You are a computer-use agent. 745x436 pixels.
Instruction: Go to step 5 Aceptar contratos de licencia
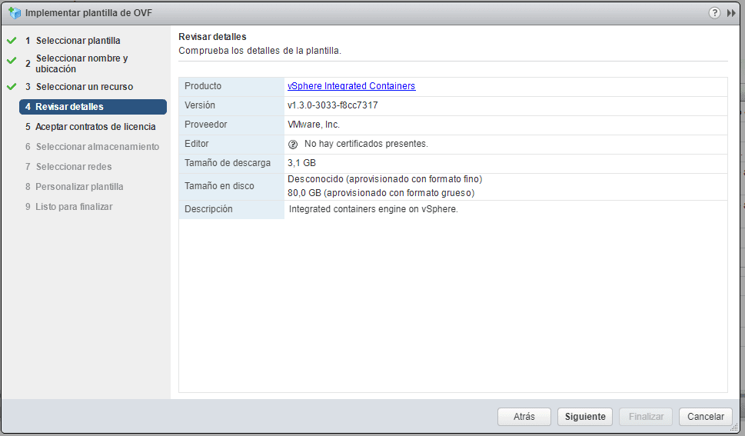(x=90, y=126)
